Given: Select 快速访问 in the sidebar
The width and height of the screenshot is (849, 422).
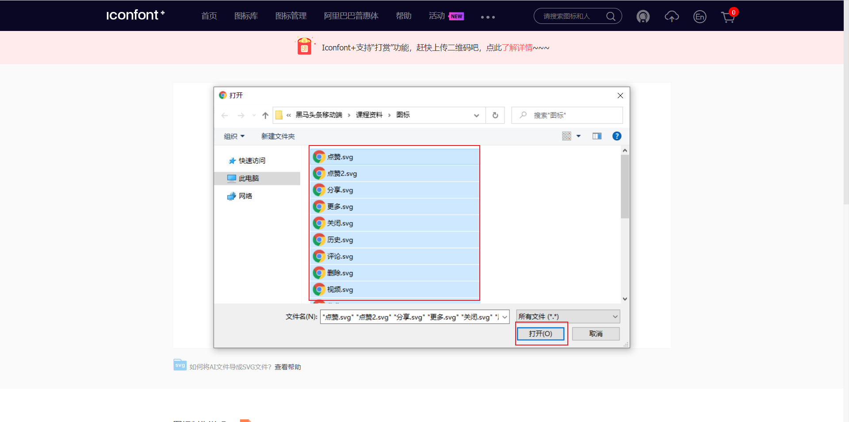Looking at the screenshot, I should [252, 161].
